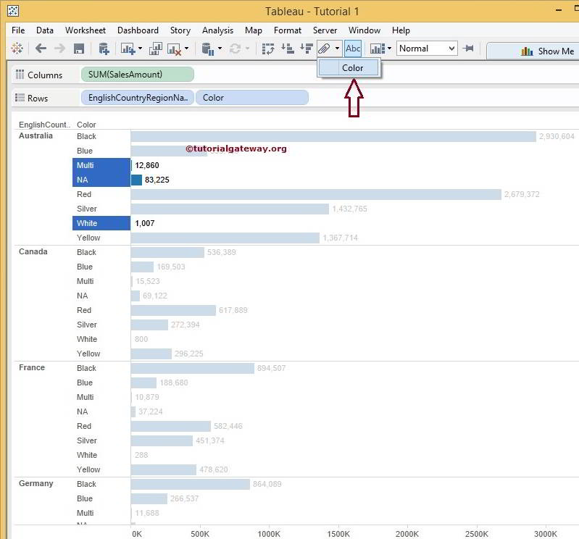
Task: Click the Swap rows and columns icon
Action: click(x=268, y=49)
